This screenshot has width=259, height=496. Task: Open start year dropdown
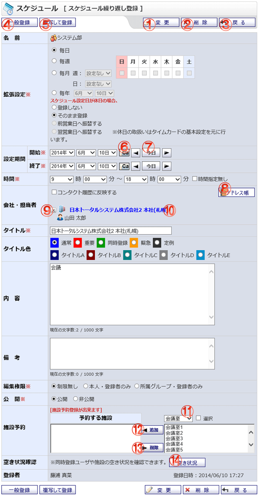tap(62, 153)
